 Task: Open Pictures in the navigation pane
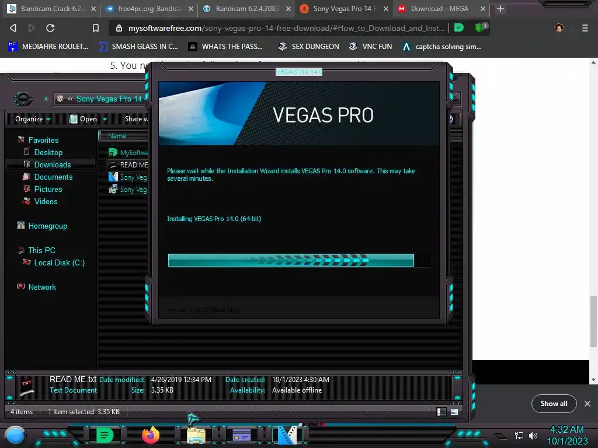point(48,189)
